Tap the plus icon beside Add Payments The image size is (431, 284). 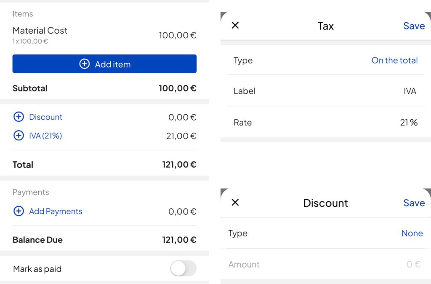coord(19,211)
